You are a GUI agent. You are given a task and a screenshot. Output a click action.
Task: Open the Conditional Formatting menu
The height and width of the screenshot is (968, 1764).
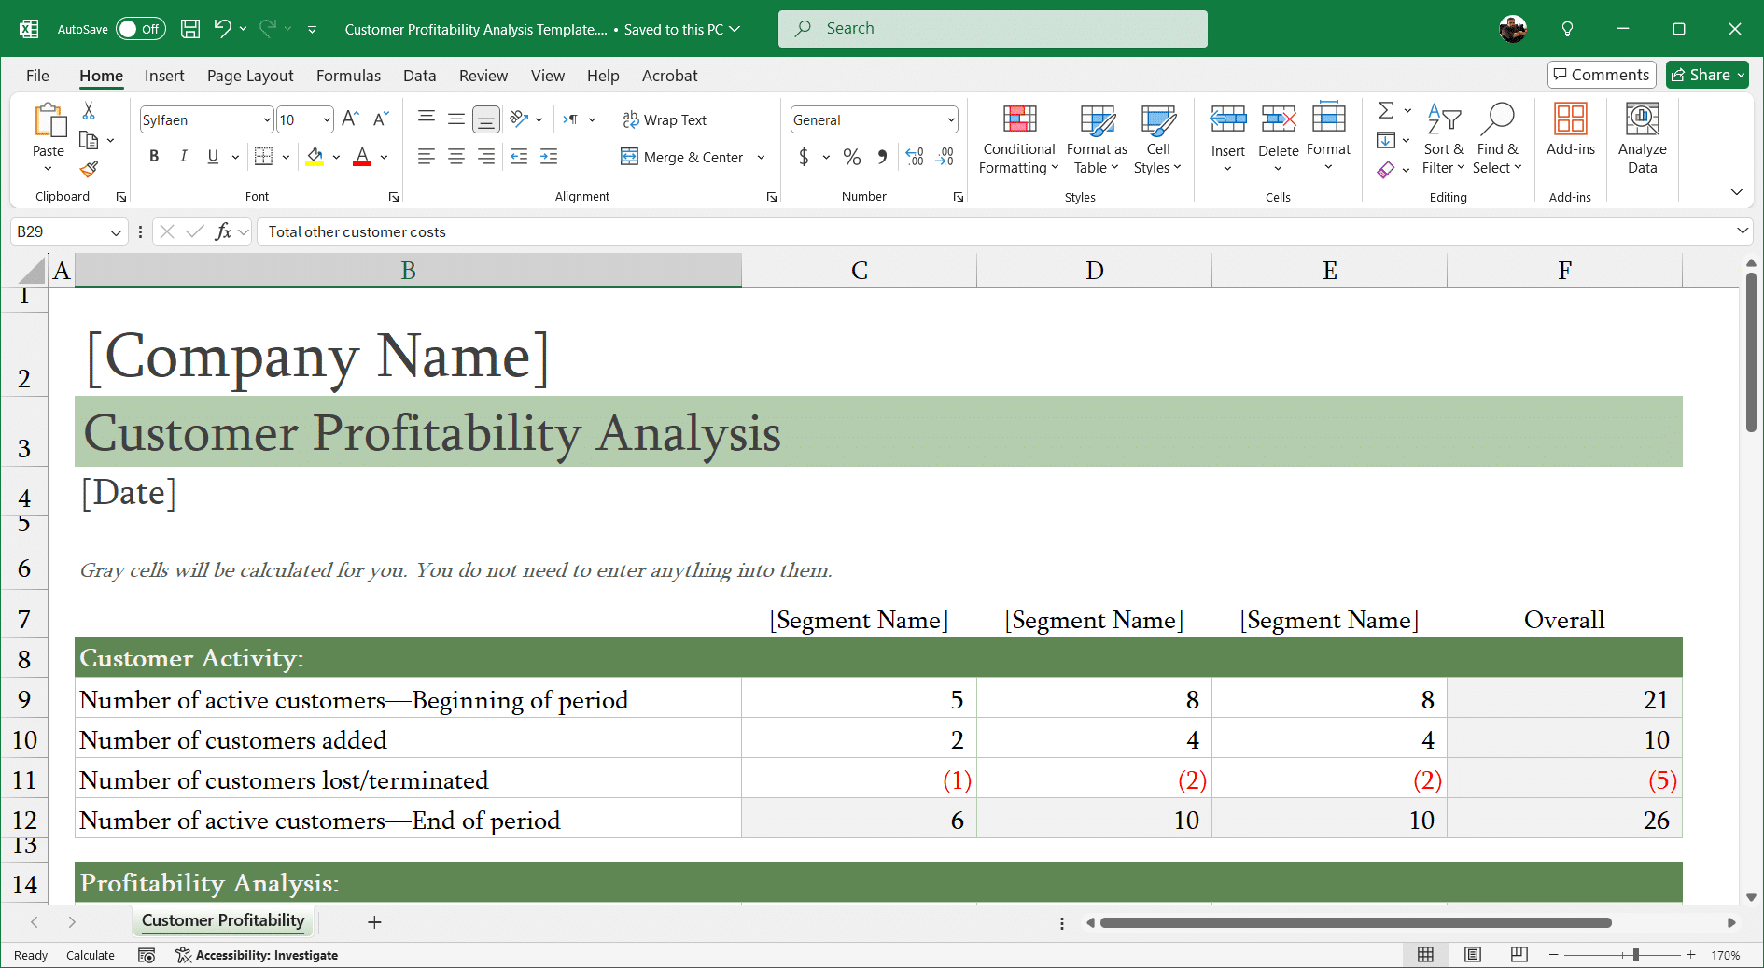pyautogui.click(x=1017, y=140)
